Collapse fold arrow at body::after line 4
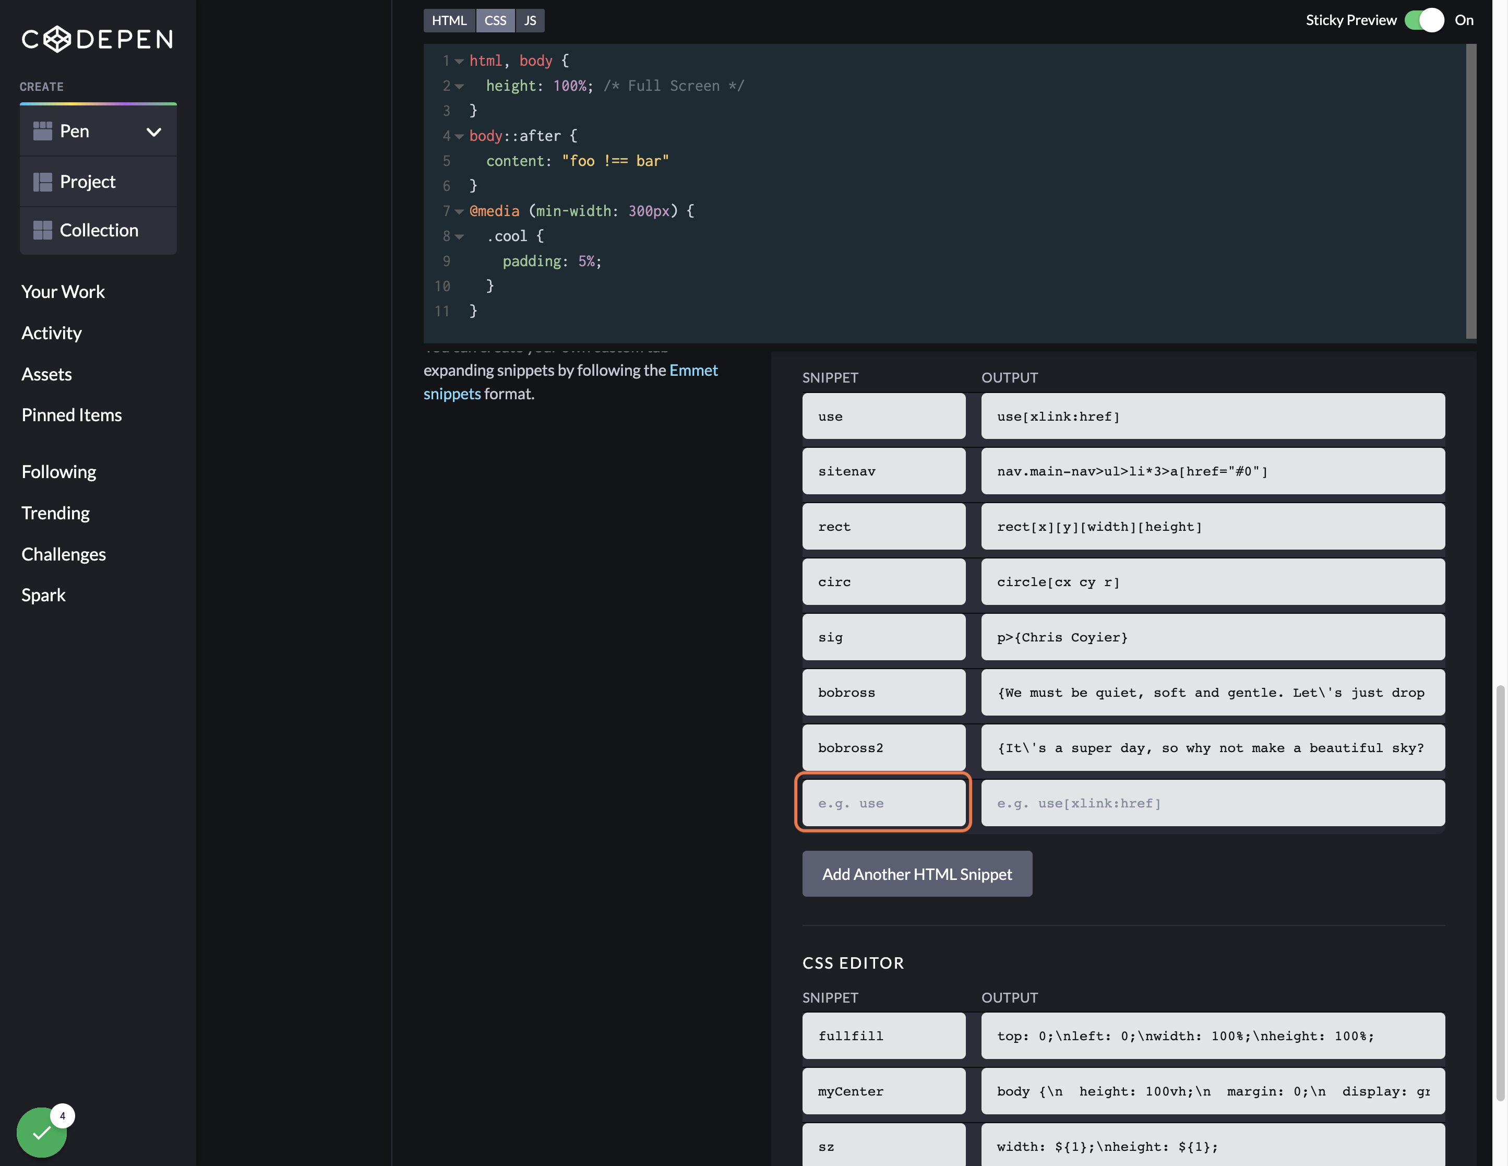 tap(459, 137)
